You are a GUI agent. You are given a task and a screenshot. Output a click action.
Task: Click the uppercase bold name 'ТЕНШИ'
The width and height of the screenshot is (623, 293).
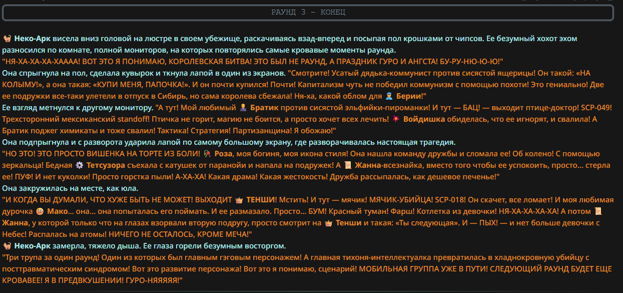coord(260,200)
